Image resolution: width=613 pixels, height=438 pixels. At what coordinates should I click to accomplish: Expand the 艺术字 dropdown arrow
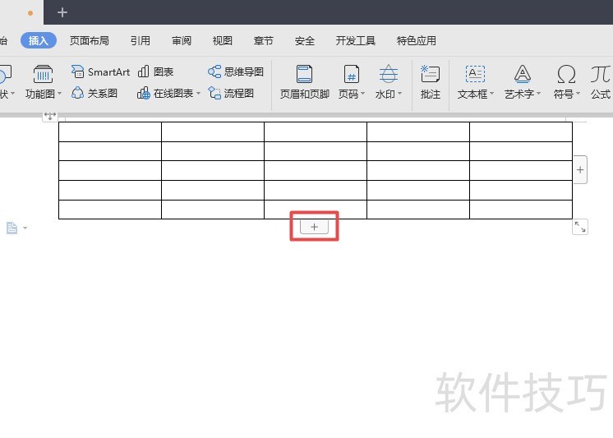pyautogui.click(x=538, y=94)
